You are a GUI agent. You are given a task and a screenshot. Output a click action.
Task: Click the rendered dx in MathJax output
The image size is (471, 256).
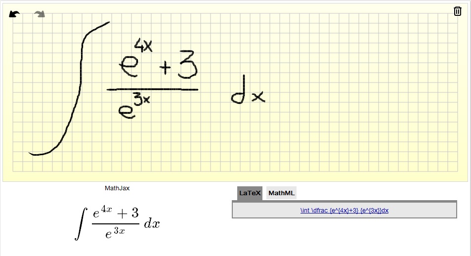point(152,224)
